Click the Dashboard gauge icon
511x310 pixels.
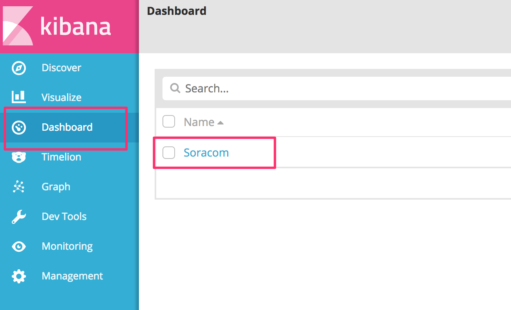pyautogui.click(x=19, y=127)
